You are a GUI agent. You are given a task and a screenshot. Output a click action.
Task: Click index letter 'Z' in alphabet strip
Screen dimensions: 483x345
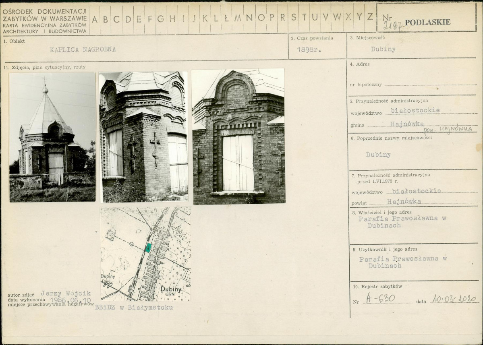(370, 17)
